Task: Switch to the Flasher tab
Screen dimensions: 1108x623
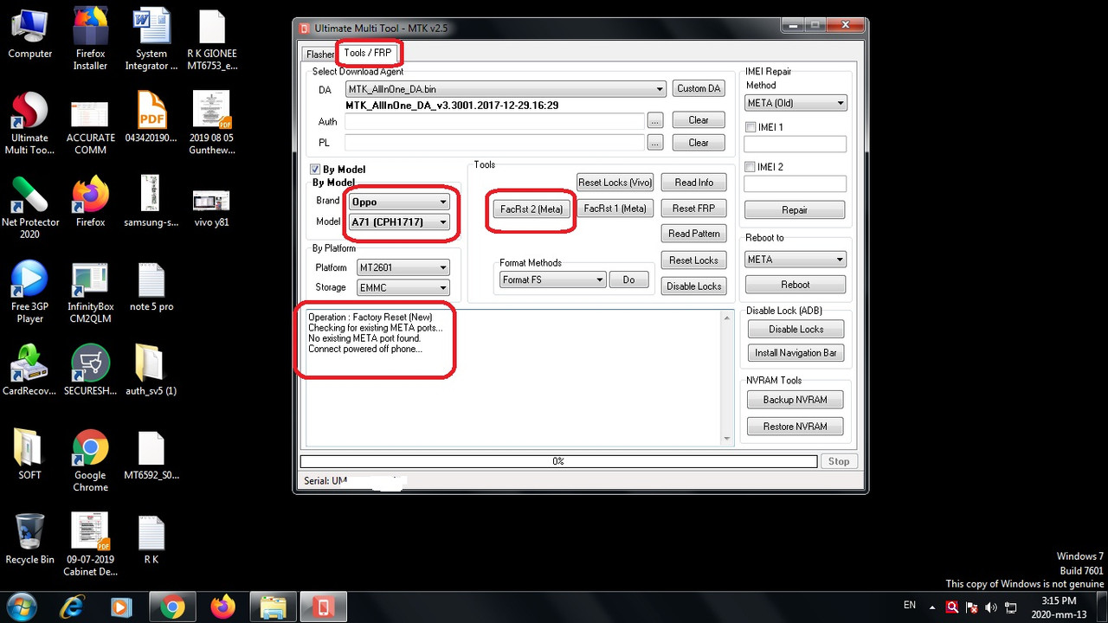Action: pos(319,54)
